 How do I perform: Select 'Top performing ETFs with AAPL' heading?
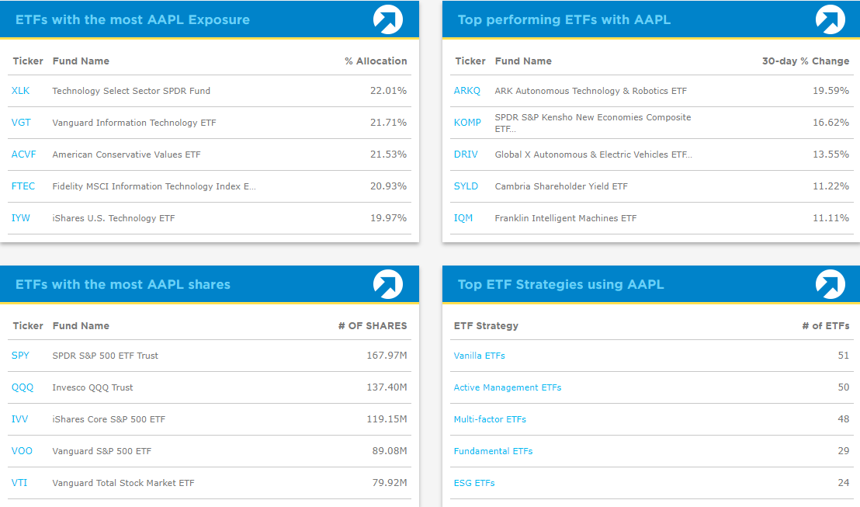[x=564, y=19]
